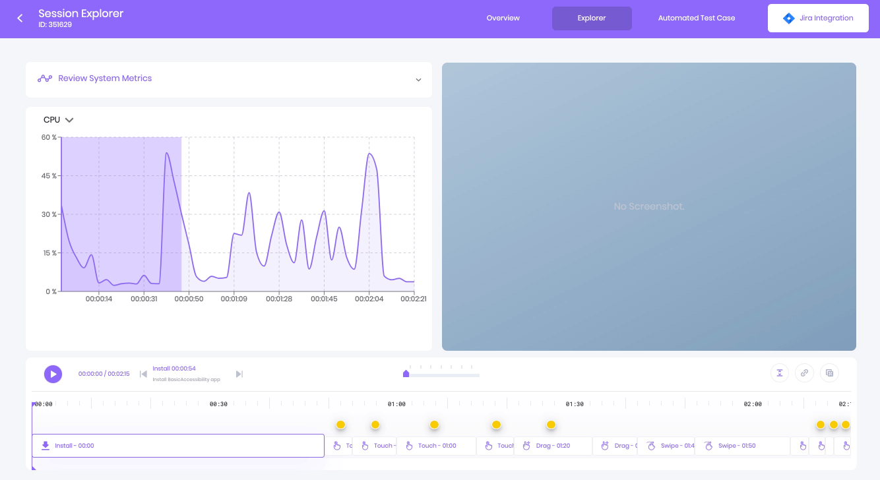Click the rightmost yellow timeline marker

[846, 425]
